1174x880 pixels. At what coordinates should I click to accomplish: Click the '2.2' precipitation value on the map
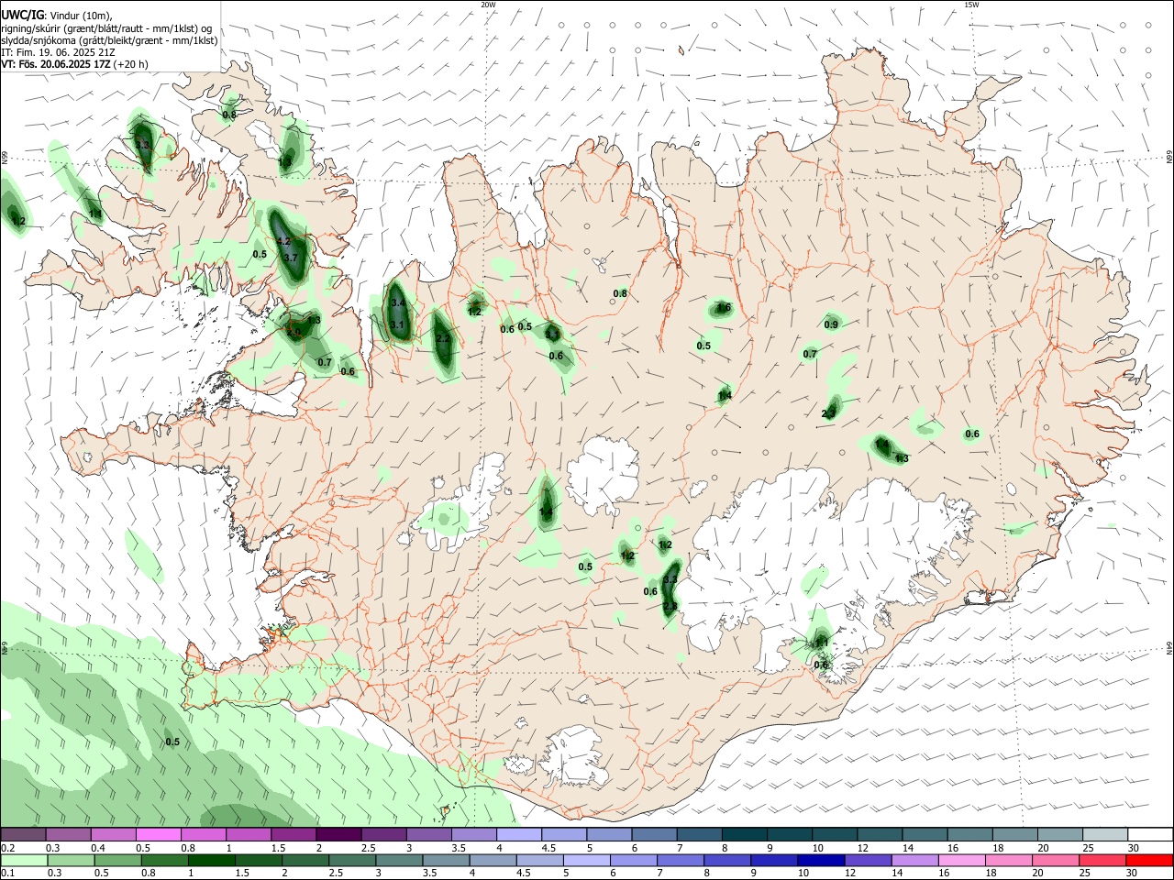[x=443, y=339]
